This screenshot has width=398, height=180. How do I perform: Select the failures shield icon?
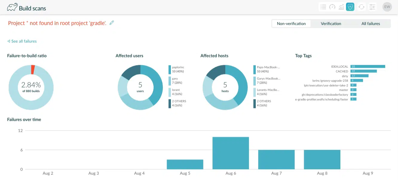point(350,7)
